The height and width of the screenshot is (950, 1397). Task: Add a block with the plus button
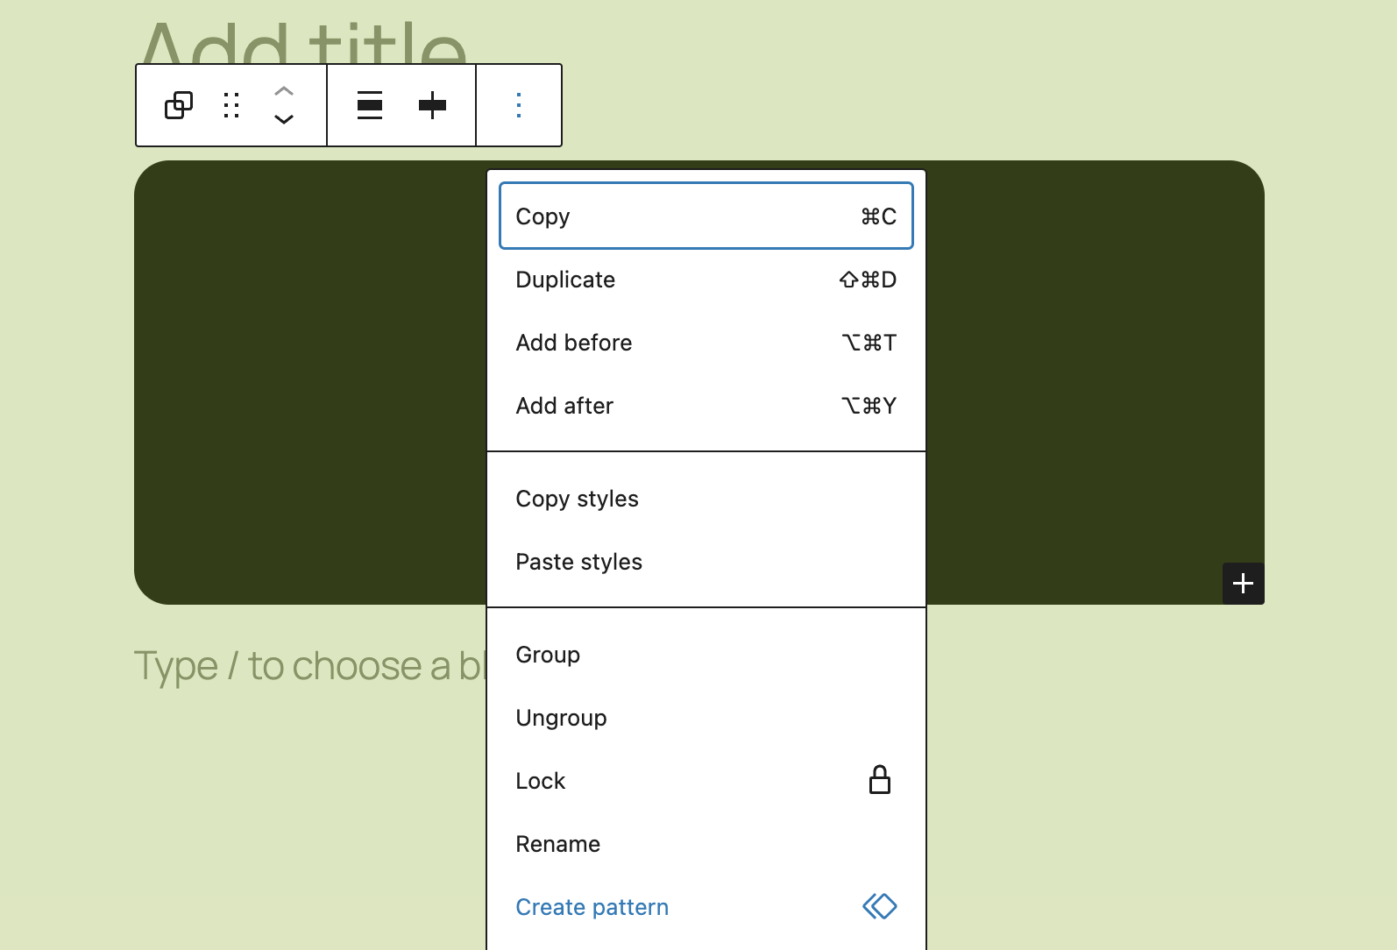point(1243,584)
